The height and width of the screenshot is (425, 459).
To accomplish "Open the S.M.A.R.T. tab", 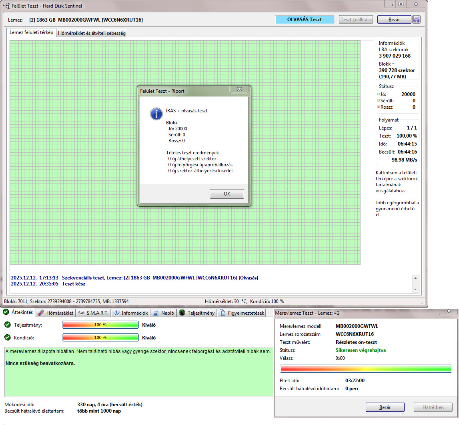I will 93,313.
